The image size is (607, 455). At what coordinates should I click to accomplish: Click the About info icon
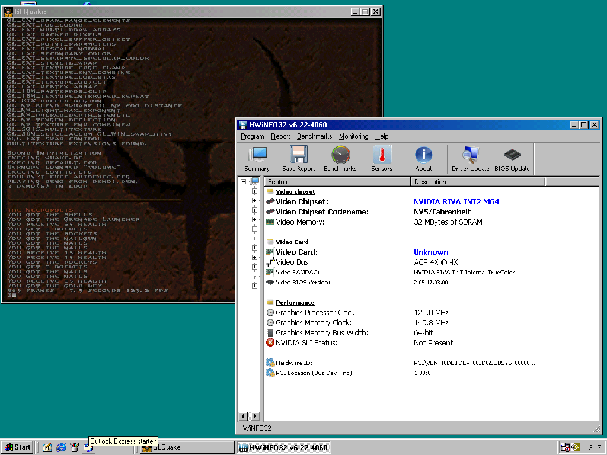point(423,159)
